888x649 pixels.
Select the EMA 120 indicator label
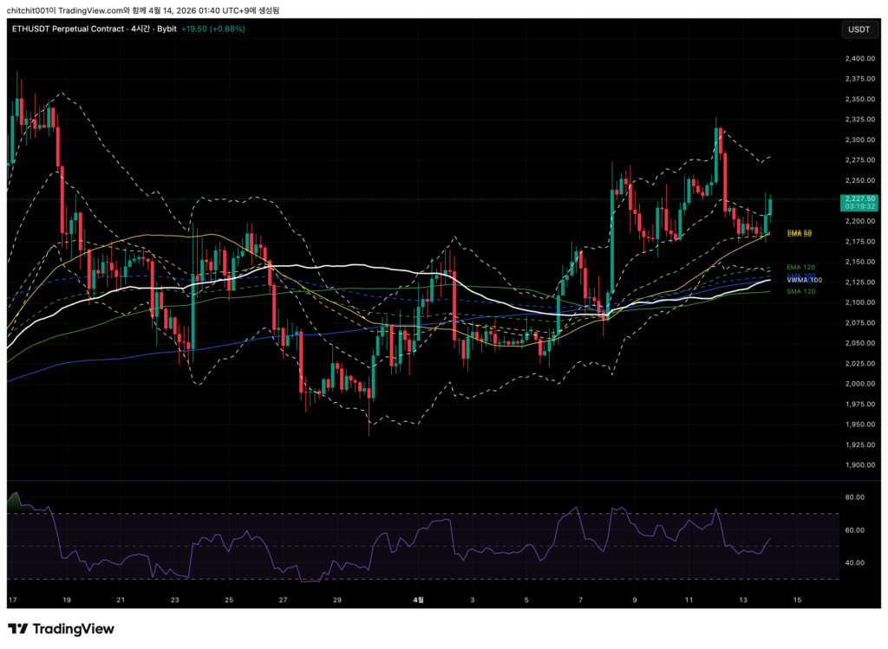799,268
